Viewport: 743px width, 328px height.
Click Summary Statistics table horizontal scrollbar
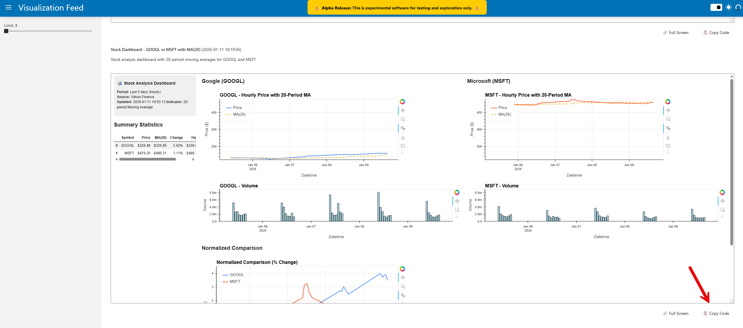tap(148, 159)
